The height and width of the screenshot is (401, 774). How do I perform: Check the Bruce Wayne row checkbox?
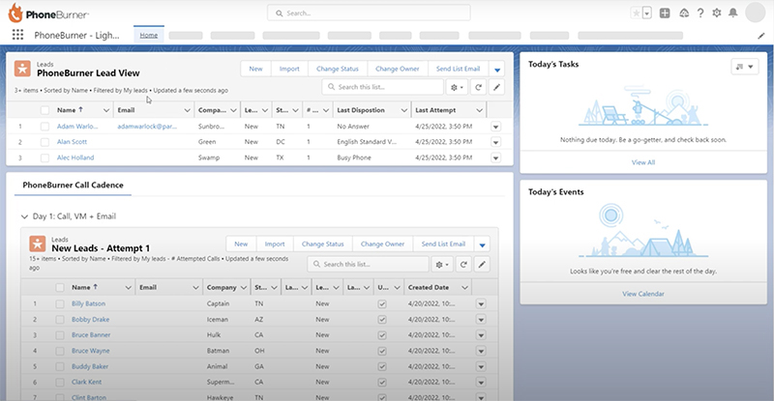point(60,351)
